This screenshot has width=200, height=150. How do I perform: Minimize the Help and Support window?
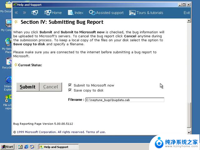click(x=180, y=5)
